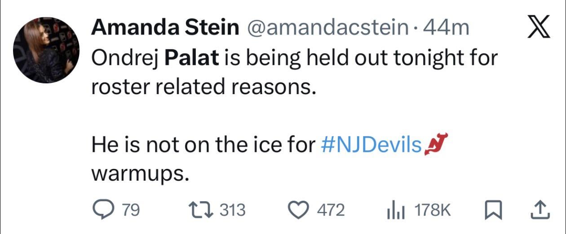Click the word "warmups." in the tweet
566x234 pixels.
[139, 173]
